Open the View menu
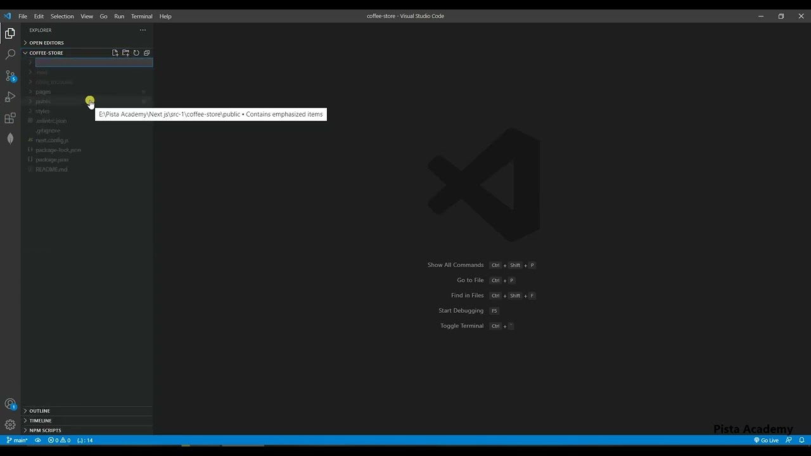811x456 pixels. tap(87, 16)
